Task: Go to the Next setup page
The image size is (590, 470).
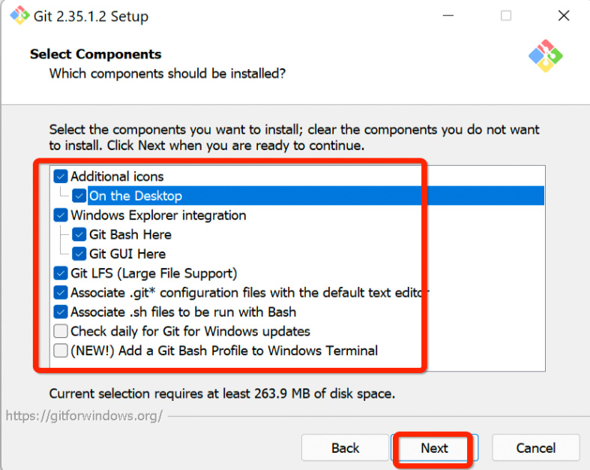Action: (x=435, y=447)
